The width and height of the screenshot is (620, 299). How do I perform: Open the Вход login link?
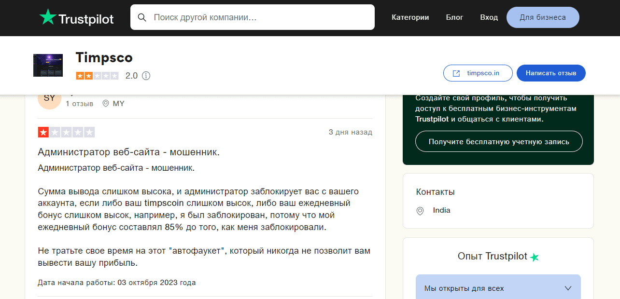[x=489, y=17]
